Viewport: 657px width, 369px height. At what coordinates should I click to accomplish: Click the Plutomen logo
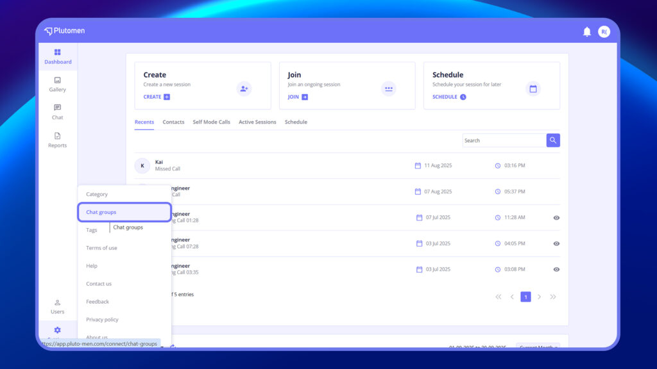65,31
